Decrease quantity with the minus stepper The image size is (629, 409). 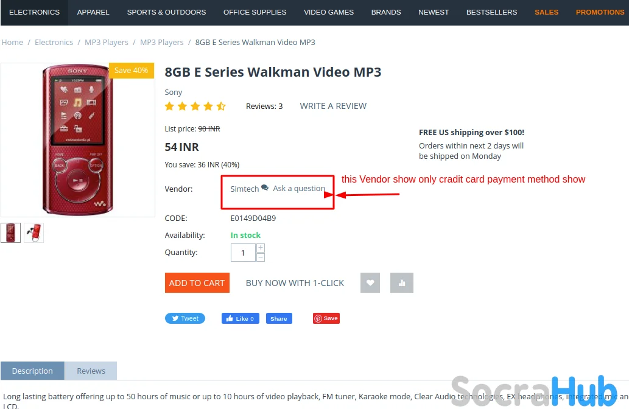261,257
